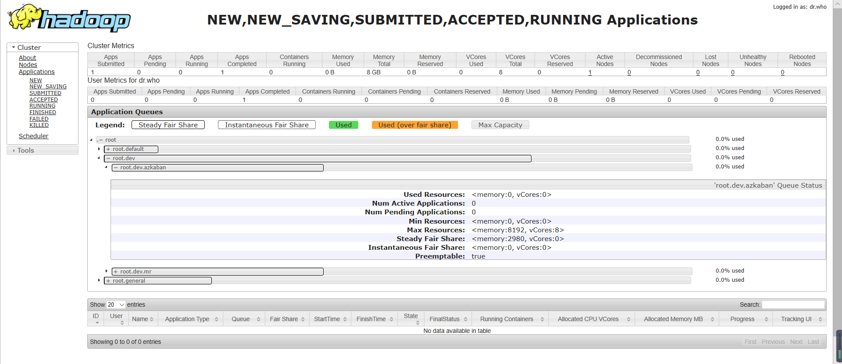
Task: Click the Steady Fair Share legend box
Action: tap(168, 125)
